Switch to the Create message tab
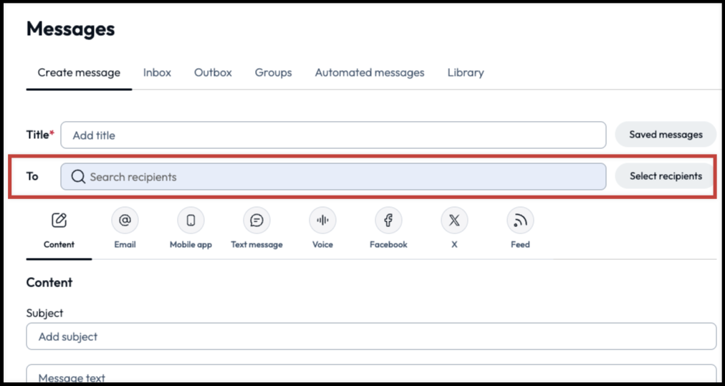The image size is (725, 386). pyautogui.click(x=79, y=72)
